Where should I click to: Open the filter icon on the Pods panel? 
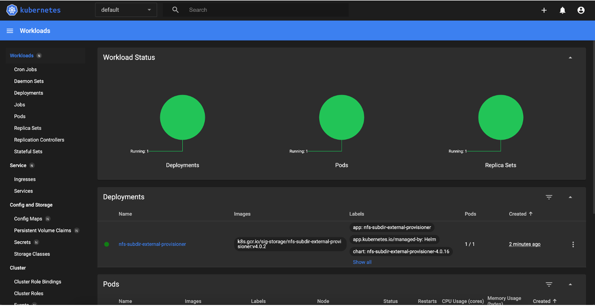coord(549,284)
